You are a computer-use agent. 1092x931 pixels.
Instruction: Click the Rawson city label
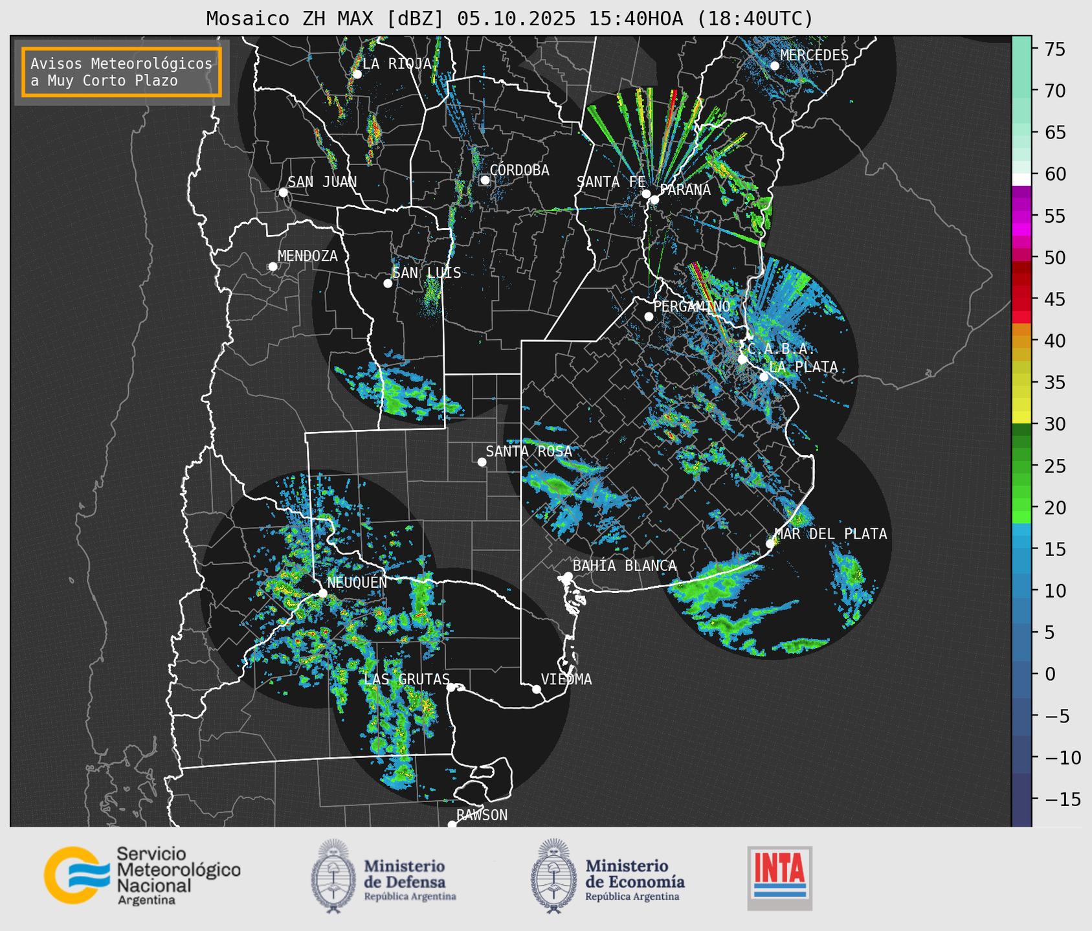482,815
